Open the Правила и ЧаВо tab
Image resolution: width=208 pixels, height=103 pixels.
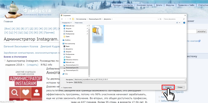click(186, 5)
